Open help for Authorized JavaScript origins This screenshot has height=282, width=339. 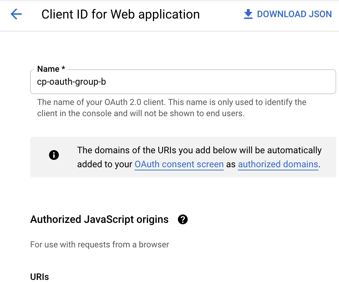(x=183, y=219)
